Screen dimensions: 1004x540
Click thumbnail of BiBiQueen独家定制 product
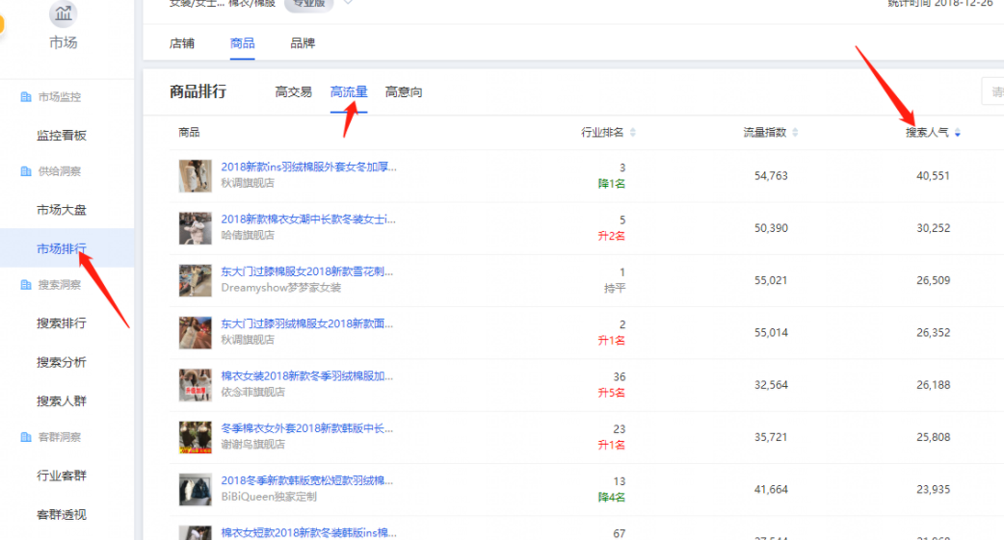pyautogui.click(x=196, y=489)
